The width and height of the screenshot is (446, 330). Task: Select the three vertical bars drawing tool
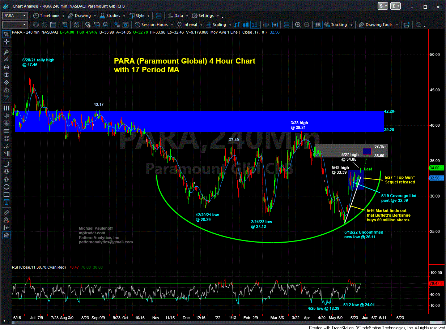[x=6, y=108]
